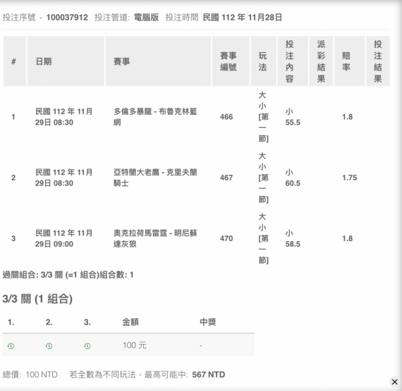The width and height of the screenshot is (402, 391).
Task: Click bet time 民國 112 年 11月28日
Action: pyautogui.click(x=243, y=18)
